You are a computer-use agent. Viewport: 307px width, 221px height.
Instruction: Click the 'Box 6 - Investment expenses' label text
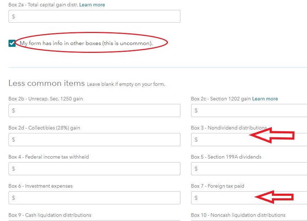pyautogui.click(x=40, y=186)
